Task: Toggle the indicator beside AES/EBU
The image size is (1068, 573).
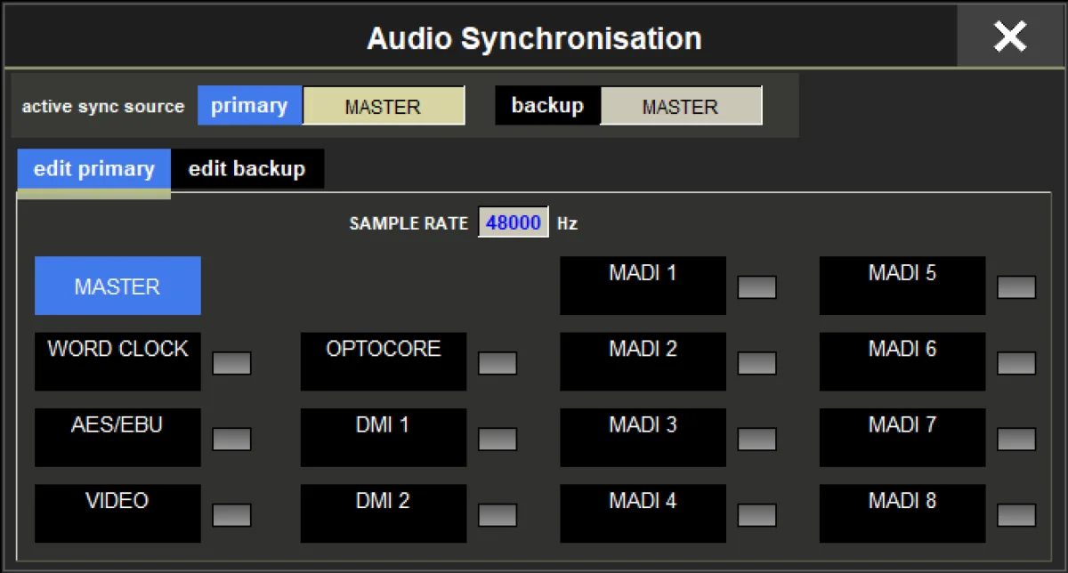Action: click(x=231, y=439)
